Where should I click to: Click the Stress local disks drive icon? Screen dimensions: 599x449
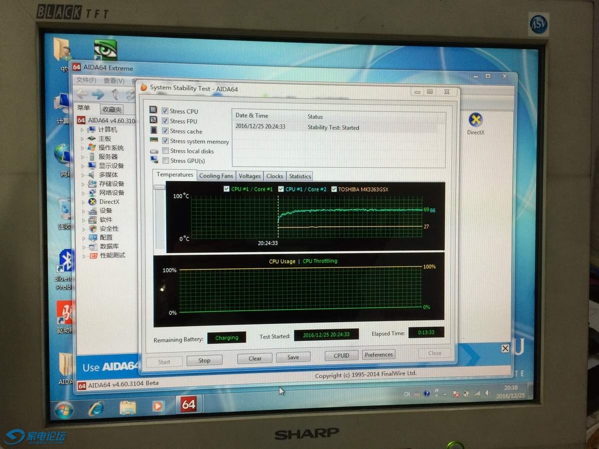pyautogui.click(x=154, y=151)
